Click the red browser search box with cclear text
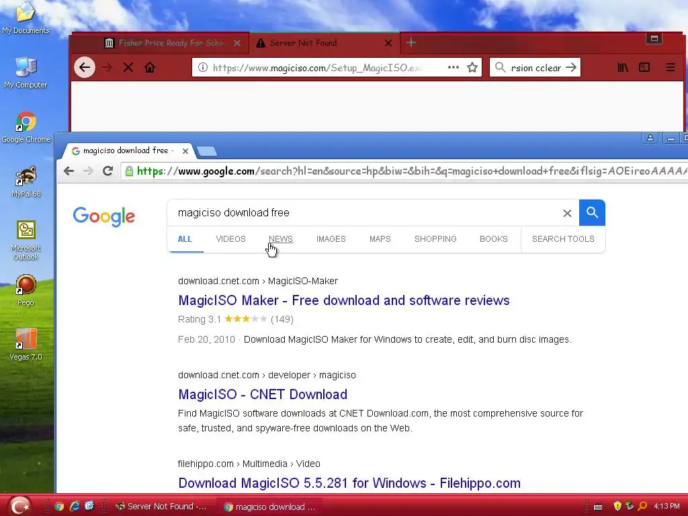The width and height of the screenshot is (688, 516). click(535, 68)
